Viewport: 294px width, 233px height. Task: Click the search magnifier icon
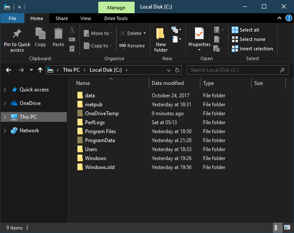coord(282,70)
